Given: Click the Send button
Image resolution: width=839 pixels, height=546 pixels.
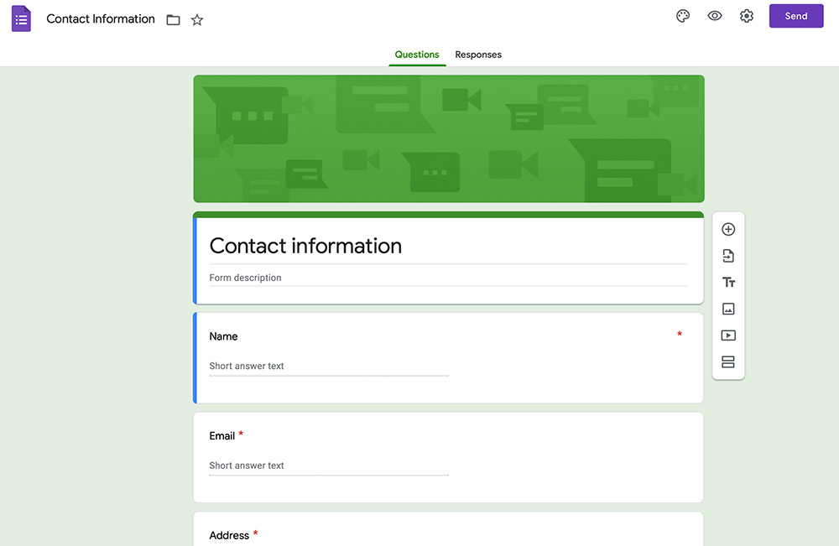Looking at the screenshot, I should [796, 16].
